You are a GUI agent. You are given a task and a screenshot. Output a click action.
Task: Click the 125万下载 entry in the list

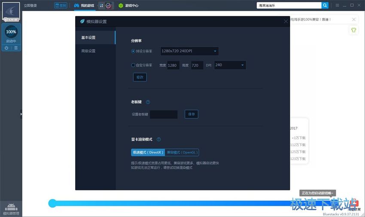[298, 152]
